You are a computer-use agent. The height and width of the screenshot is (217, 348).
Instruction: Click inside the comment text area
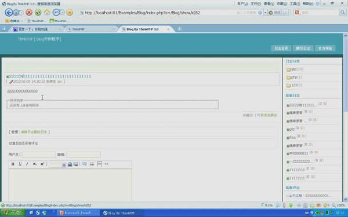coord(70,185)
